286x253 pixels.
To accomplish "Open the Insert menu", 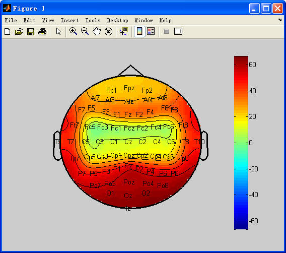I will pyautogui.click(x=69, y=20).
